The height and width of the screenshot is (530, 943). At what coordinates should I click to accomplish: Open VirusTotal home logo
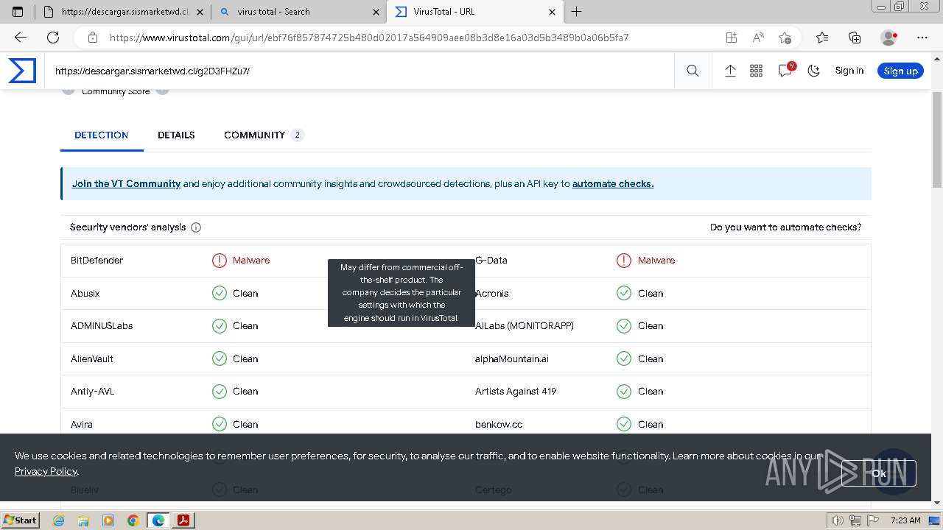(22, 71)
